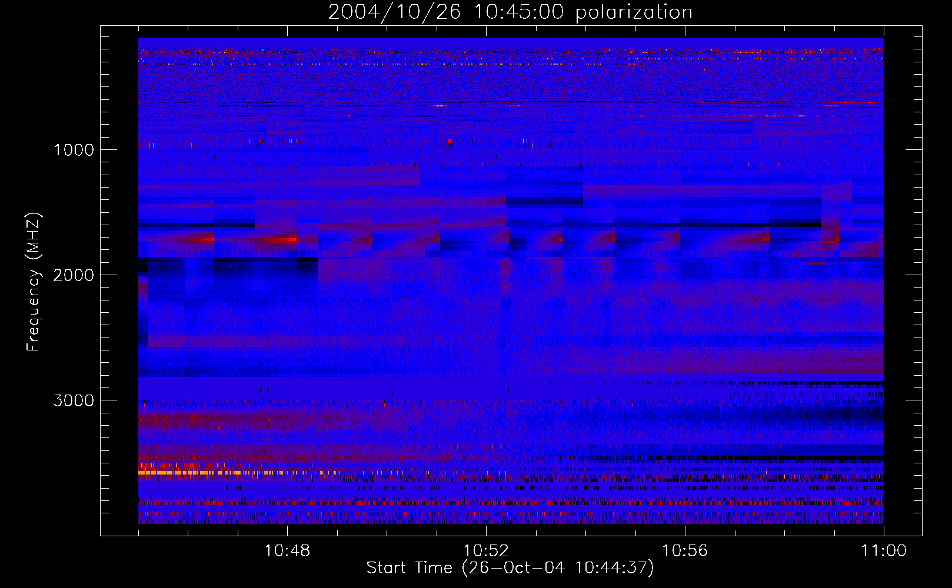Click the "10:48" time tick label

point(287,551)
